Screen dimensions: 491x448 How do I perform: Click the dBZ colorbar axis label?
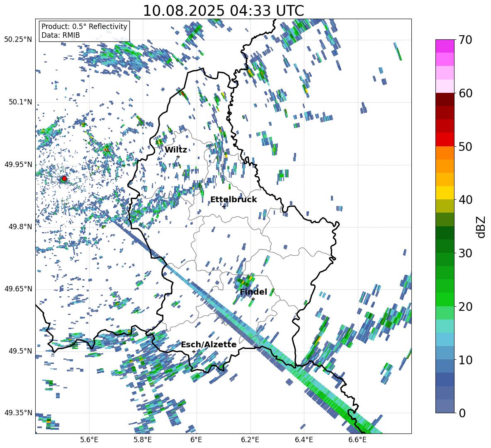point(481,227)
